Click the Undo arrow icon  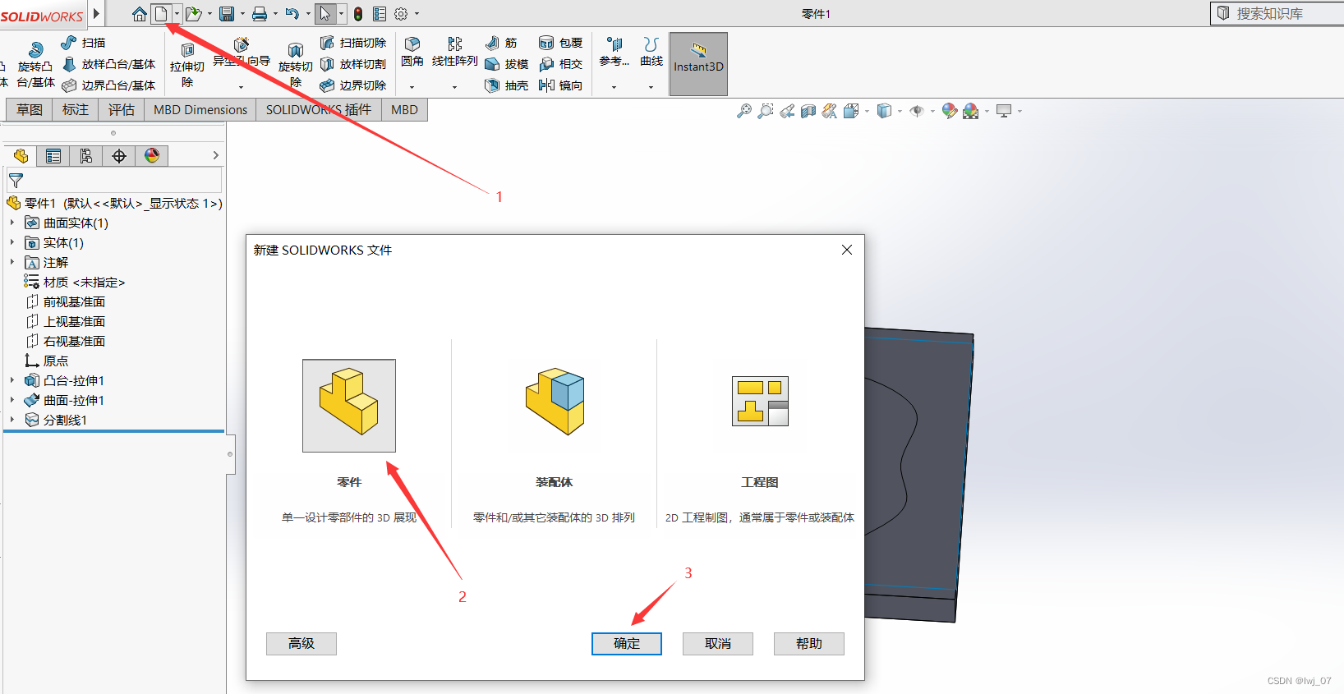click(x=292, y=13)
